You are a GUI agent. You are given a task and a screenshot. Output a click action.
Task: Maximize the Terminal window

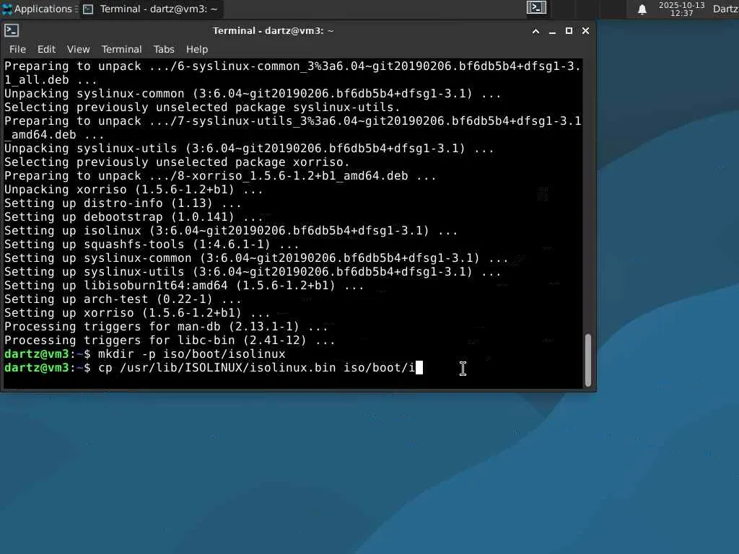coord(569,30)
